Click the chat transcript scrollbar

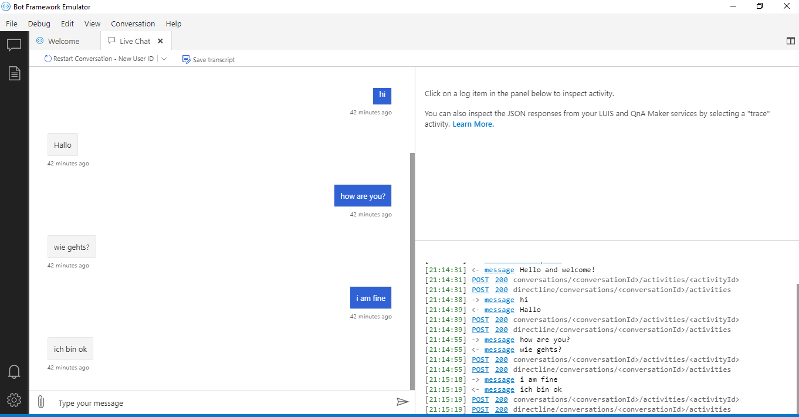tap(412, 270)
